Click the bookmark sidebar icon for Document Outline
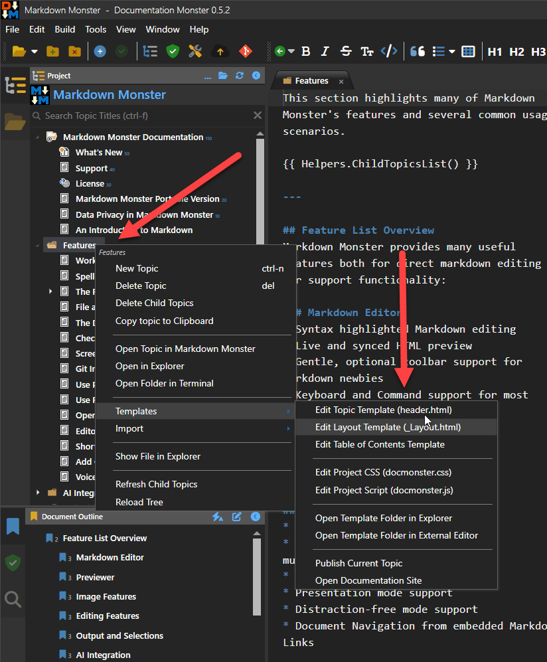This screenshot has width=547, height=662. tap(13, 526)
